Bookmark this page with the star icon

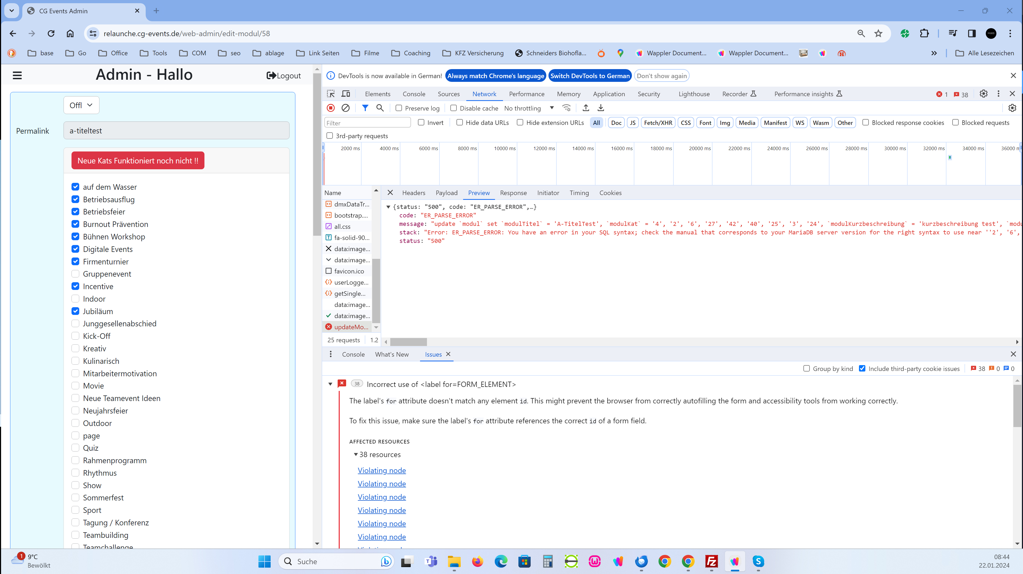pyautogui.click(x=878, y=33)
